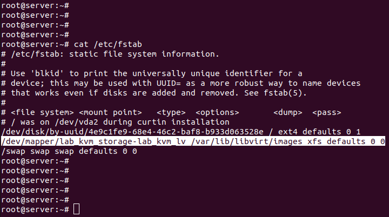The width and height of the screenshot is (389, 217).
Task: Click the '<options>' column header text
Action: [x=217, y=112]
